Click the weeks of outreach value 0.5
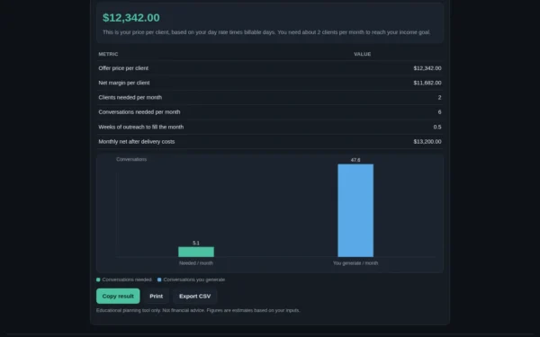 437,127
